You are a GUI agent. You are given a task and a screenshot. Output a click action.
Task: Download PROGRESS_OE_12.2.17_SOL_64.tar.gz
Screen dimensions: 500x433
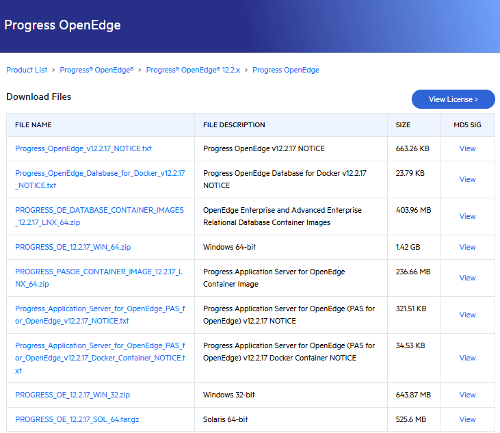point(77,419)
